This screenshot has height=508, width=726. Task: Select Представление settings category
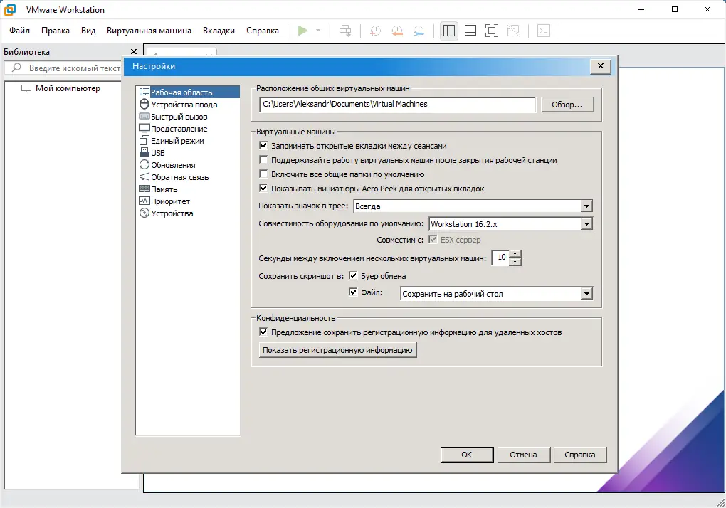(179, 129)
